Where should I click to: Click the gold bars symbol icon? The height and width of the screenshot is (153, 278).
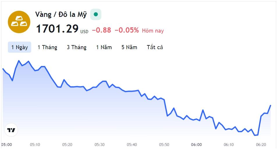[x=19, y=22]
